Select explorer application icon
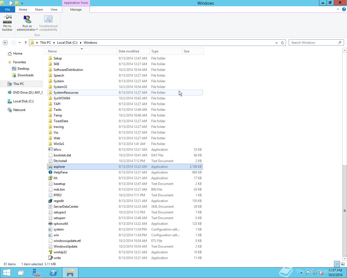The height and width of the screenshot is (278, 347). pos(50,167)
